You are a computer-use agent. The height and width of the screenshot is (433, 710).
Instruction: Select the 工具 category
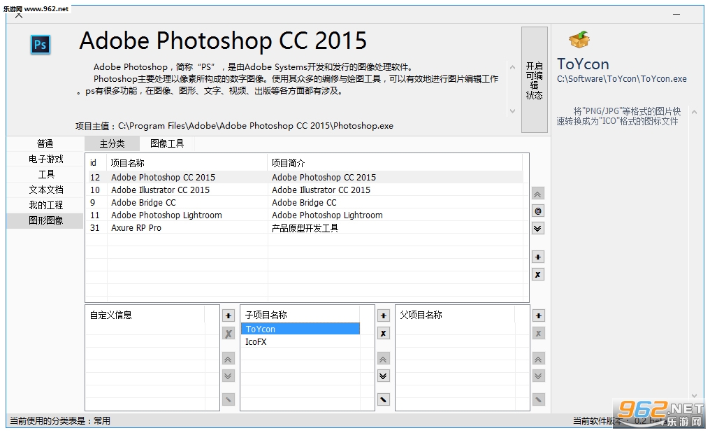pyautogui.click(x=45, y=175)
